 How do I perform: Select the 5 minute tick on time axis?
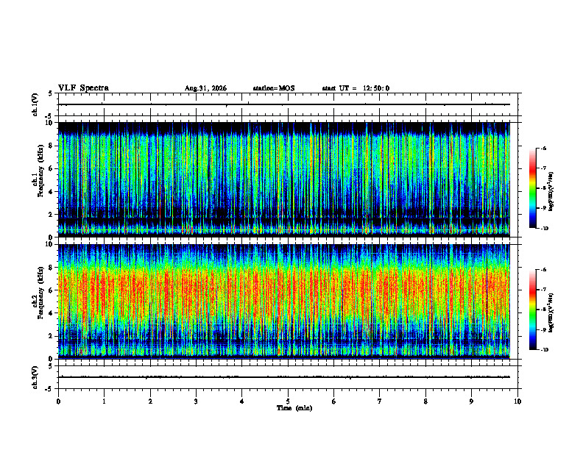288,401
